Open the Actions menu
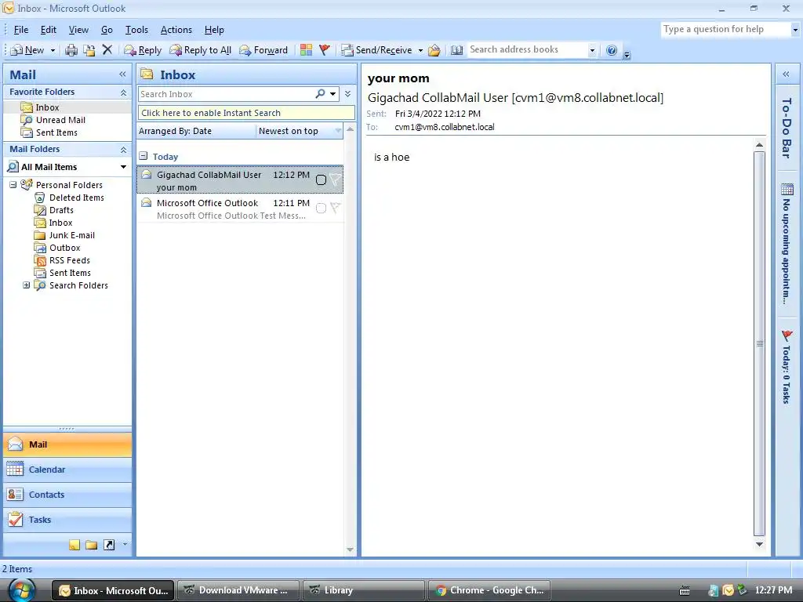Viewport: 803px width, 602px height. click(176, 30)
